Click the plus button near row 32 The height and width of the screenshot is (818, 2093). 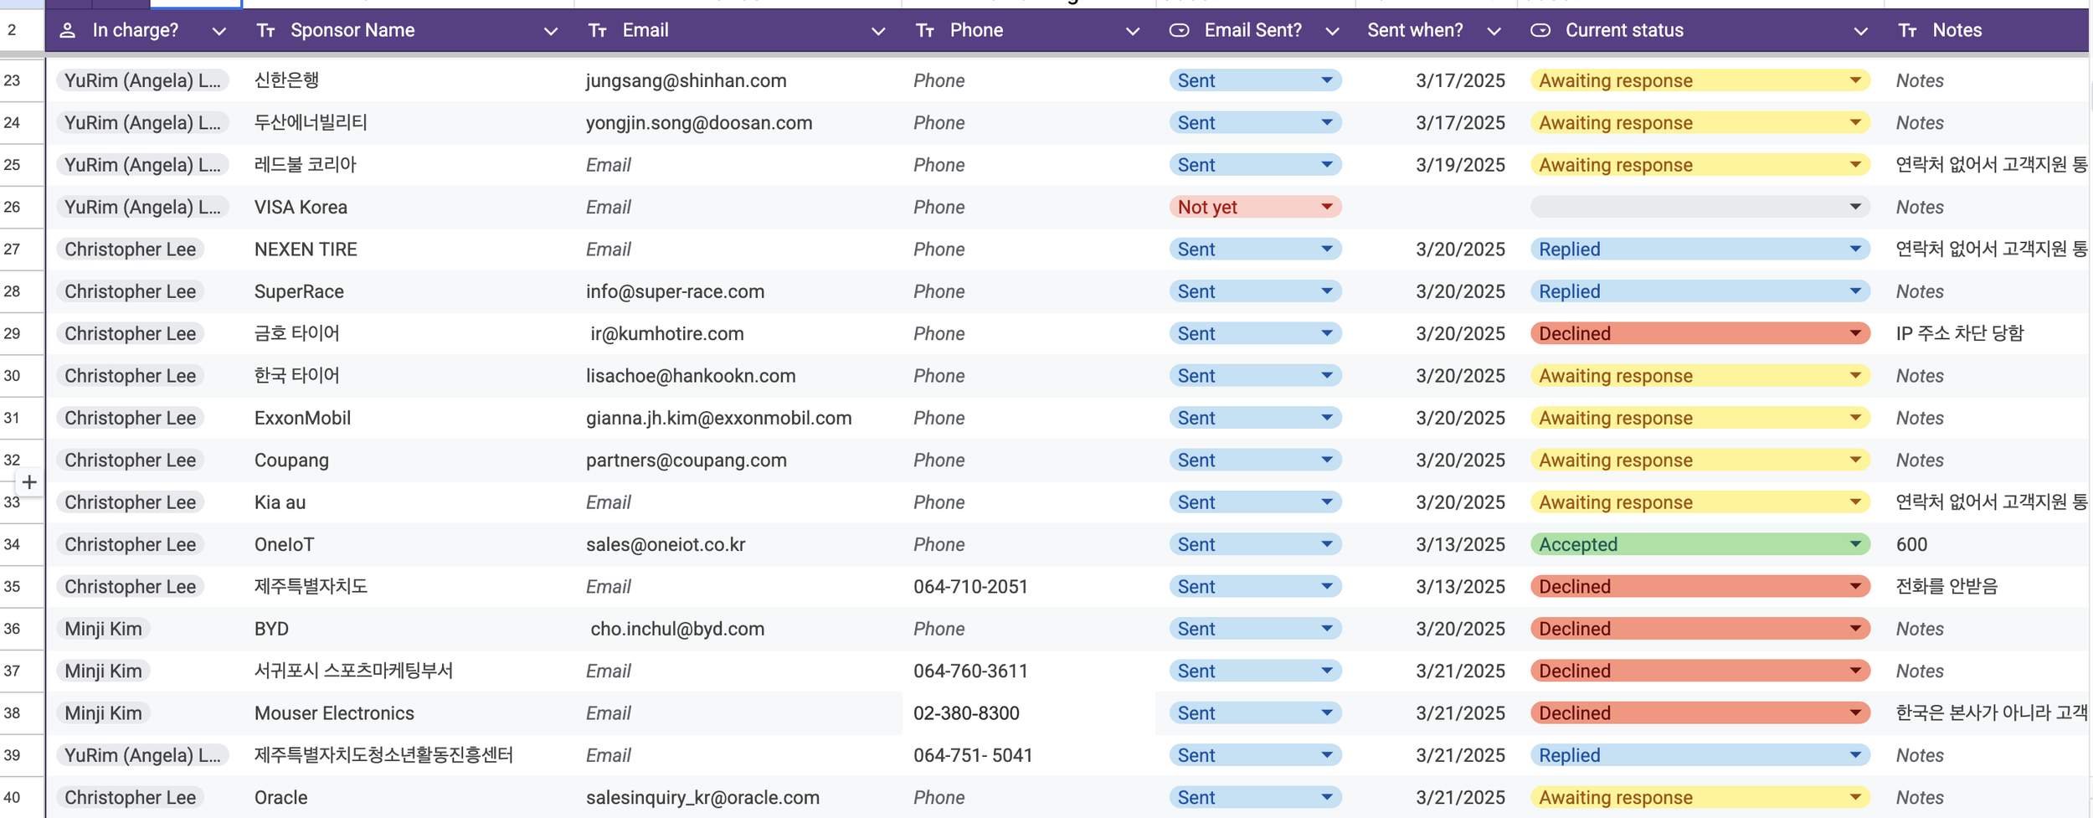(x=29, y=482)
